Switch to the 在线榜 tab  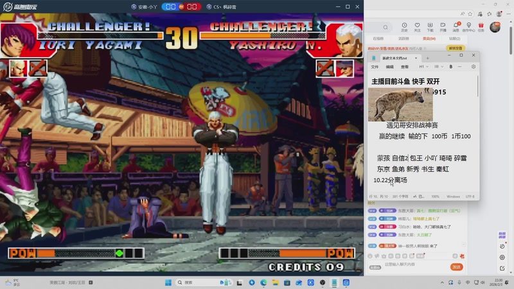tap(378, 39)
